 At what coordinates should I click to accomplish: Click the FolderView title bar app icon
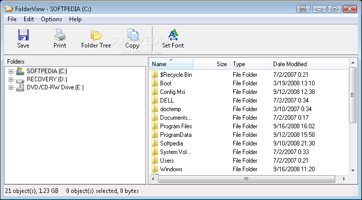tap(9, 9)
